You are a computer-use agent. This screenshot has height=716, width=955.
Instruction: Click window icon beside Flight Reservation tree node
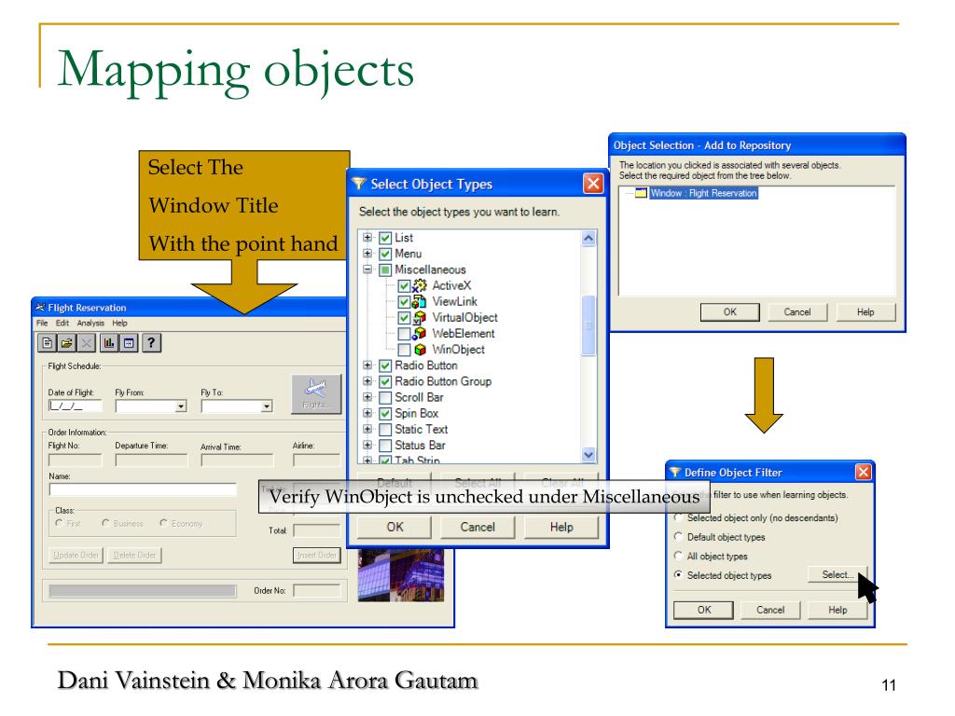coord(641,193)
